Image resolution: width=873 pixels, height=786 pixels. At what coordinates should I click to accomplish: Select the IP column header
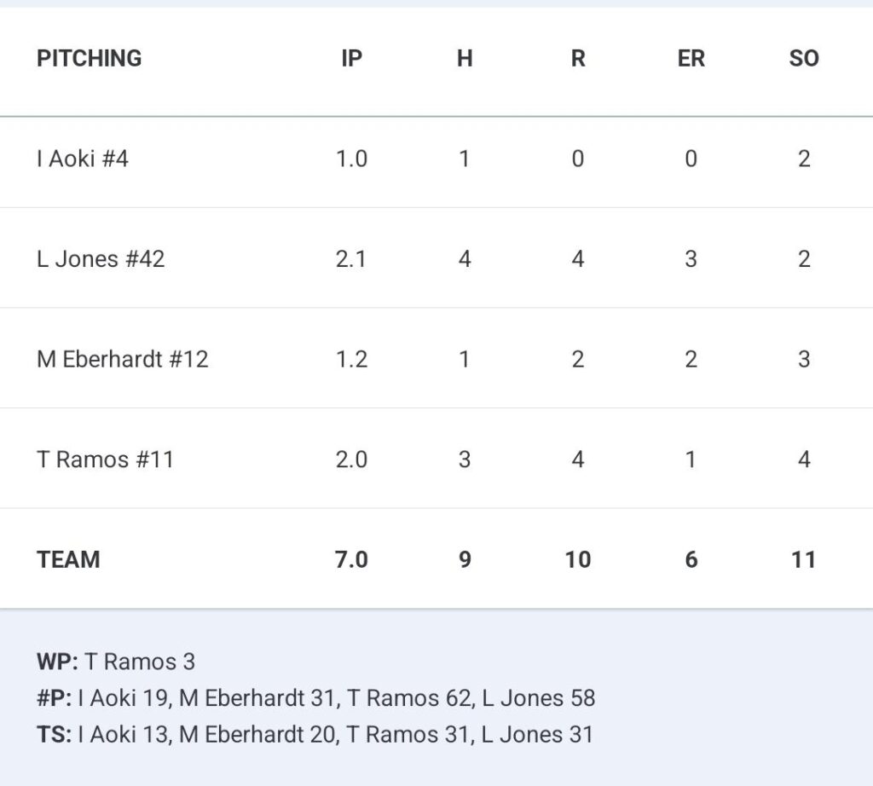coord(351,59)
